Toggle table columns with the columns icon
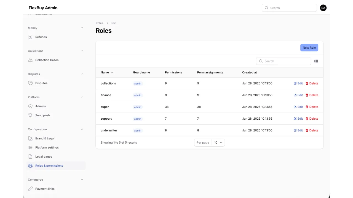This screenshot has height=198, width=353. click(316, 61)
